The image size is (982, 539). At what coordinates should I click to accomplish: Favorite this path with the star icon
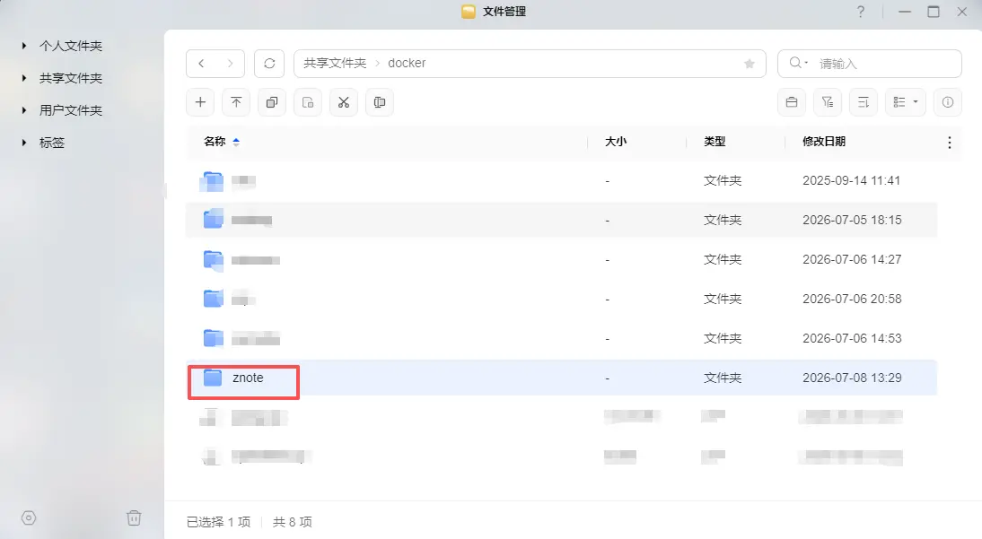[749, 64]
